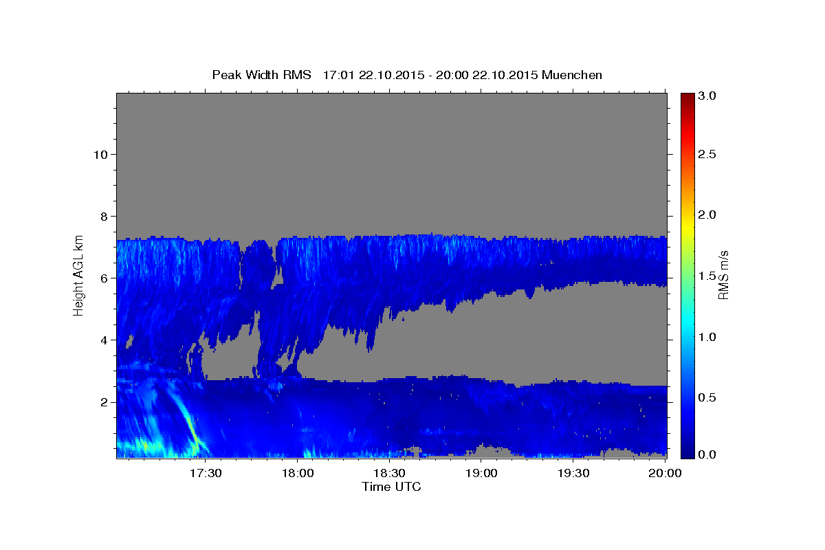Screen dimensions: 825x550
Task: Click the dark red top of the colorbar
Action: (687, 98)
